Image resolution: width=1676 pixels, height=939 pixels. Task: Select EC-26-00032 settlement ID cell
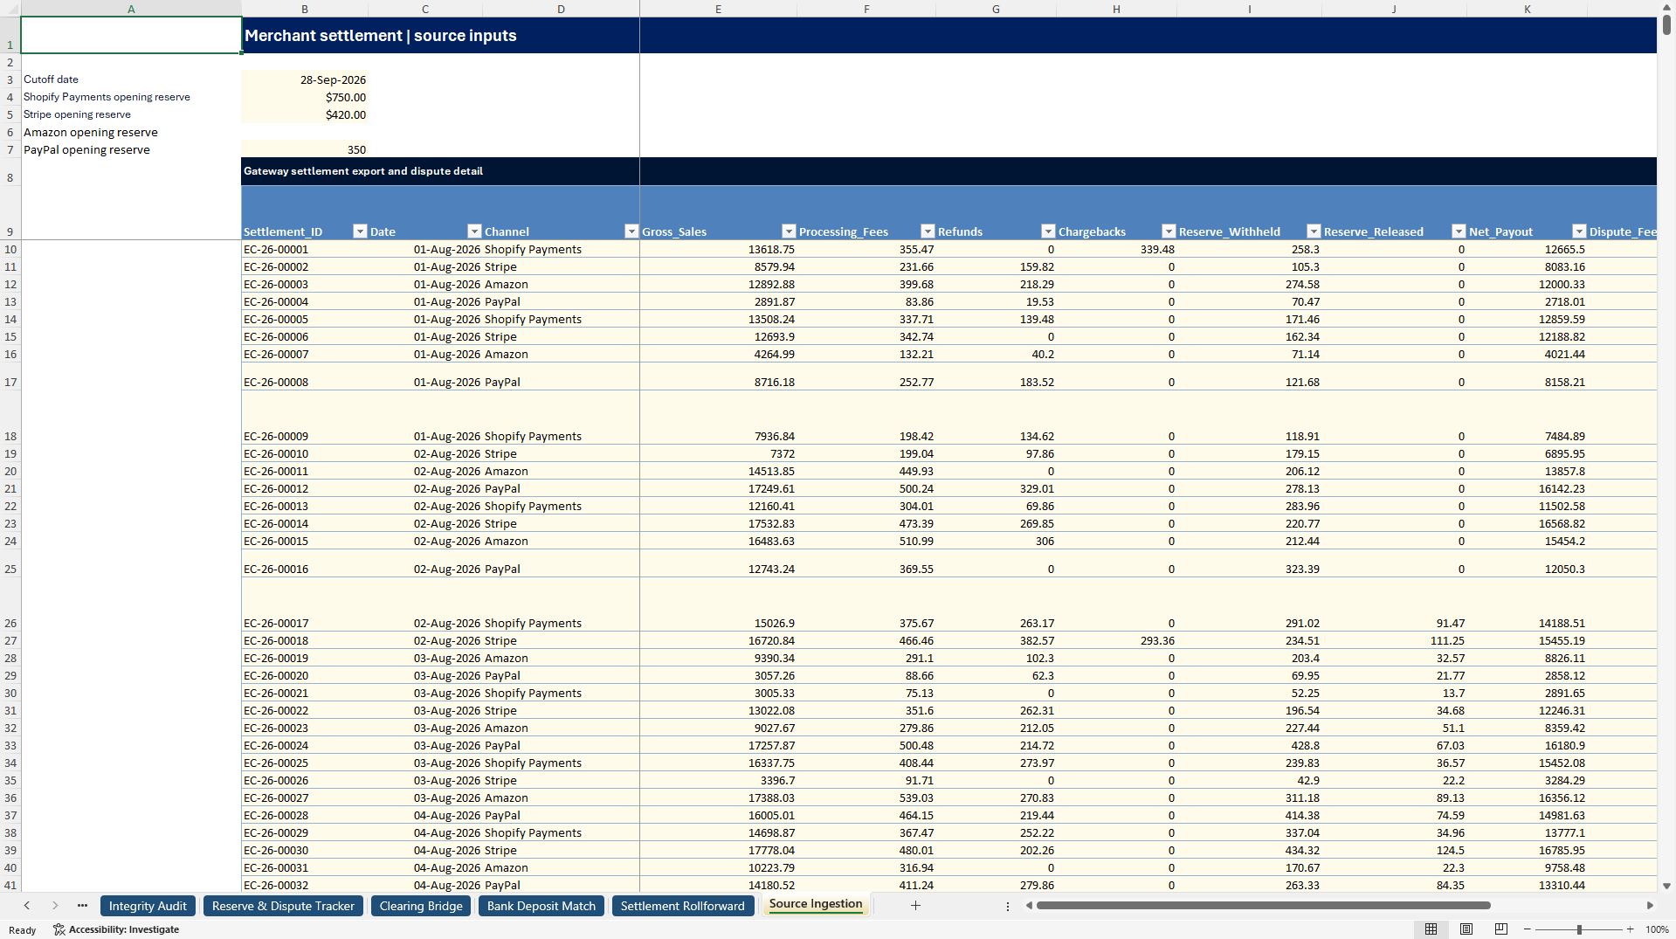(305, 885)
